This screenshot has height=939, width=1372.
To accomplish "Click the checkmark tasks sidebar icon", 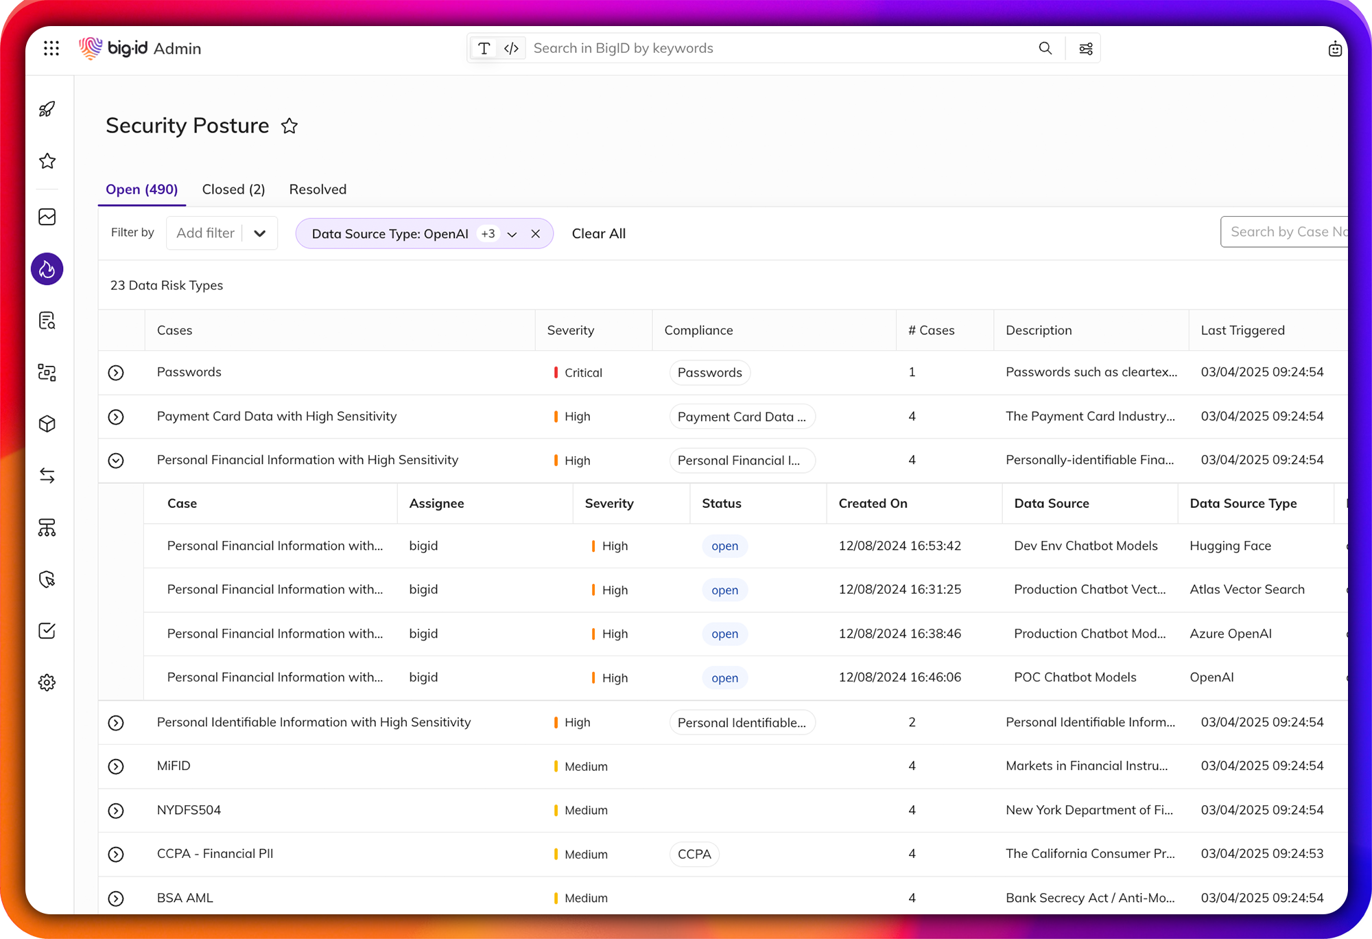I will (x=47, y=631).
